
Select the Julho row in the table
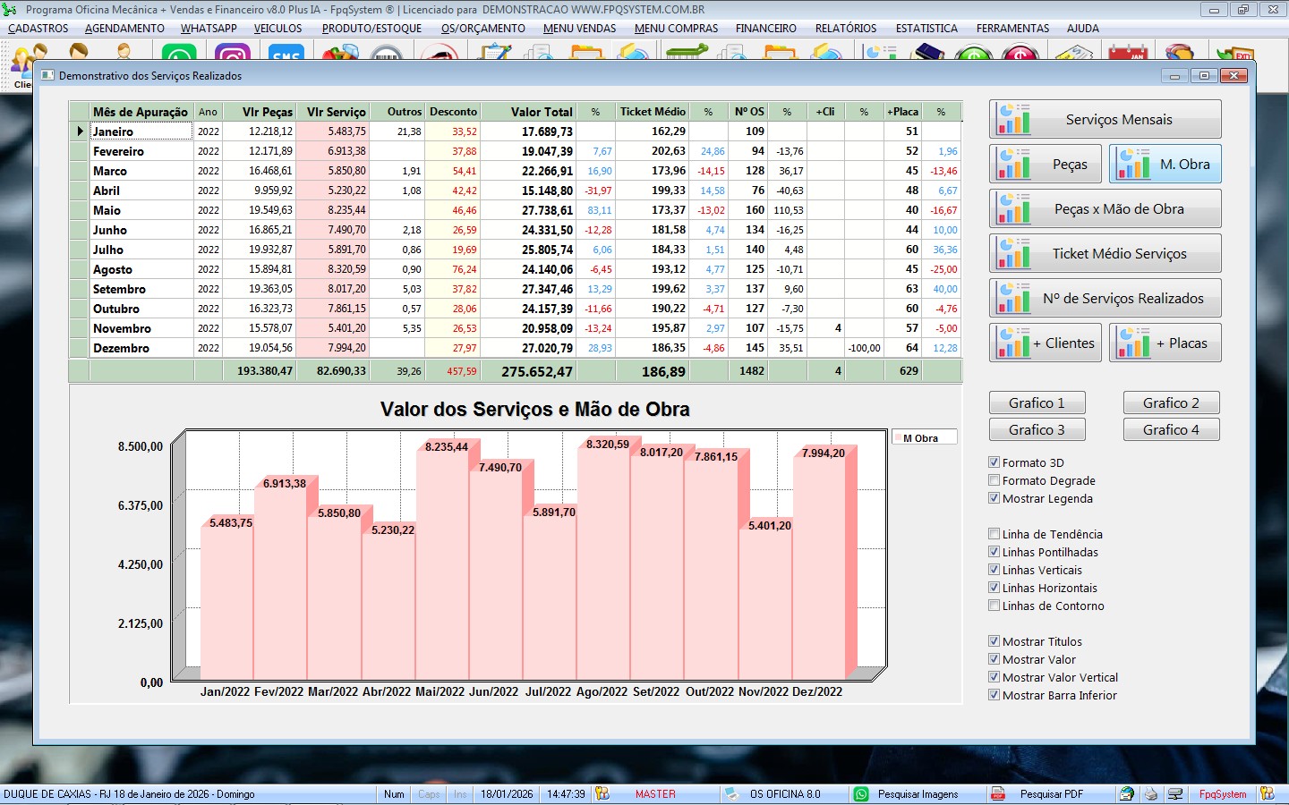108,250
